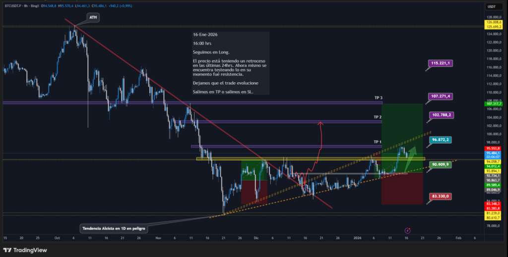The width and height of the screenshot is (508, 257).
Task: Select the ATH callout label
Action: click(93, 17)
